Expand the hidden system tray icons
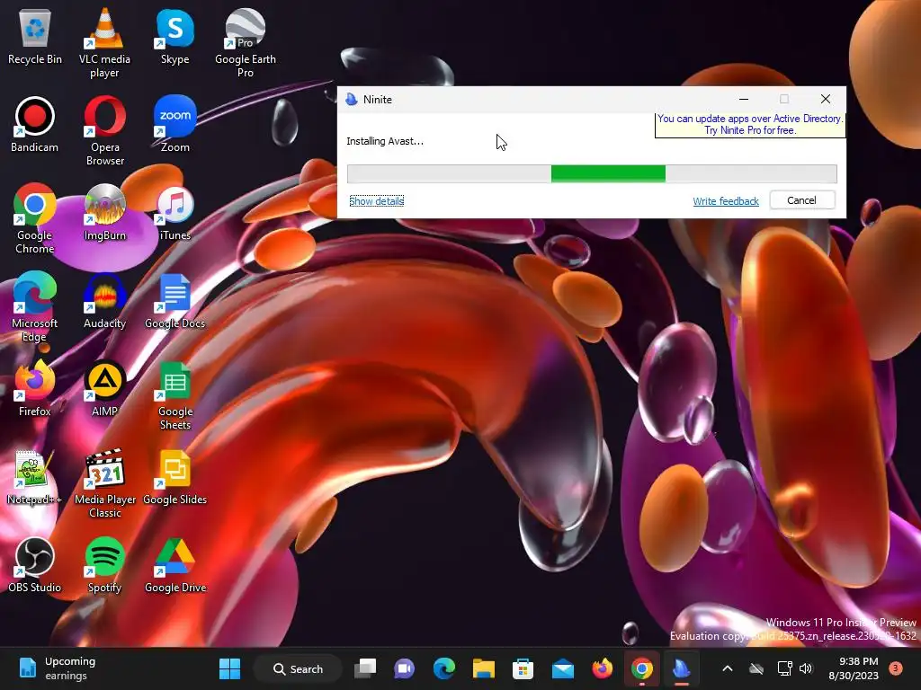The width and height of the screenshot is (921, 690). point(727,668)
